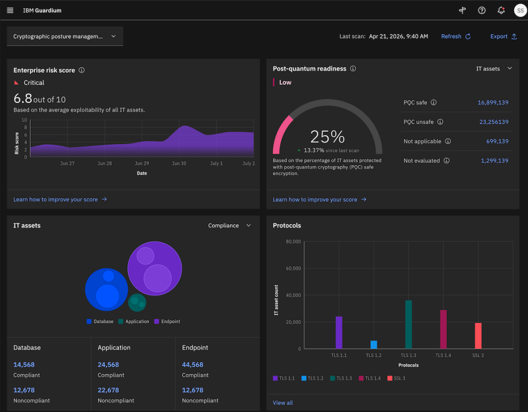The image size is (528, 412).
Task: Click the red SSL 3 bar
Action: click(478, 336)
